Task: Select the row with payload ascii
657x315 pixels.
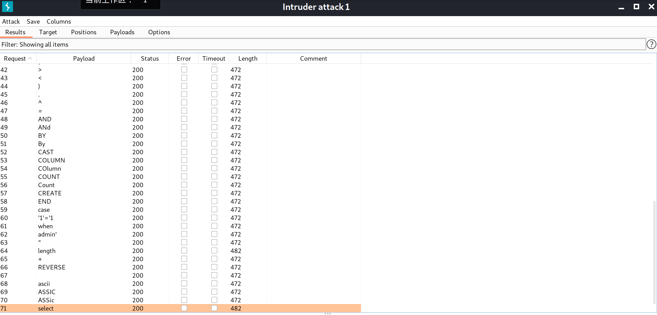Action: click(x=180, y=283)
